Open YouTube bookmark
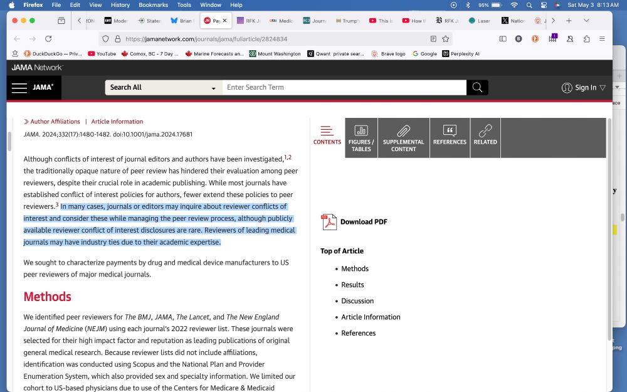The height and width of the screenshot is (392, 627). tap(102, 53)
